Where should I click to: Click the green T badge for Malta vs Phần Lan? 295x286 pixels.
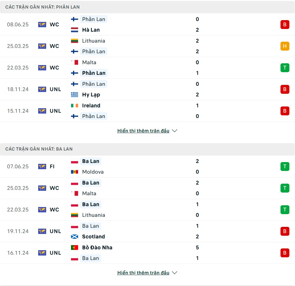[x=285, y=68]
